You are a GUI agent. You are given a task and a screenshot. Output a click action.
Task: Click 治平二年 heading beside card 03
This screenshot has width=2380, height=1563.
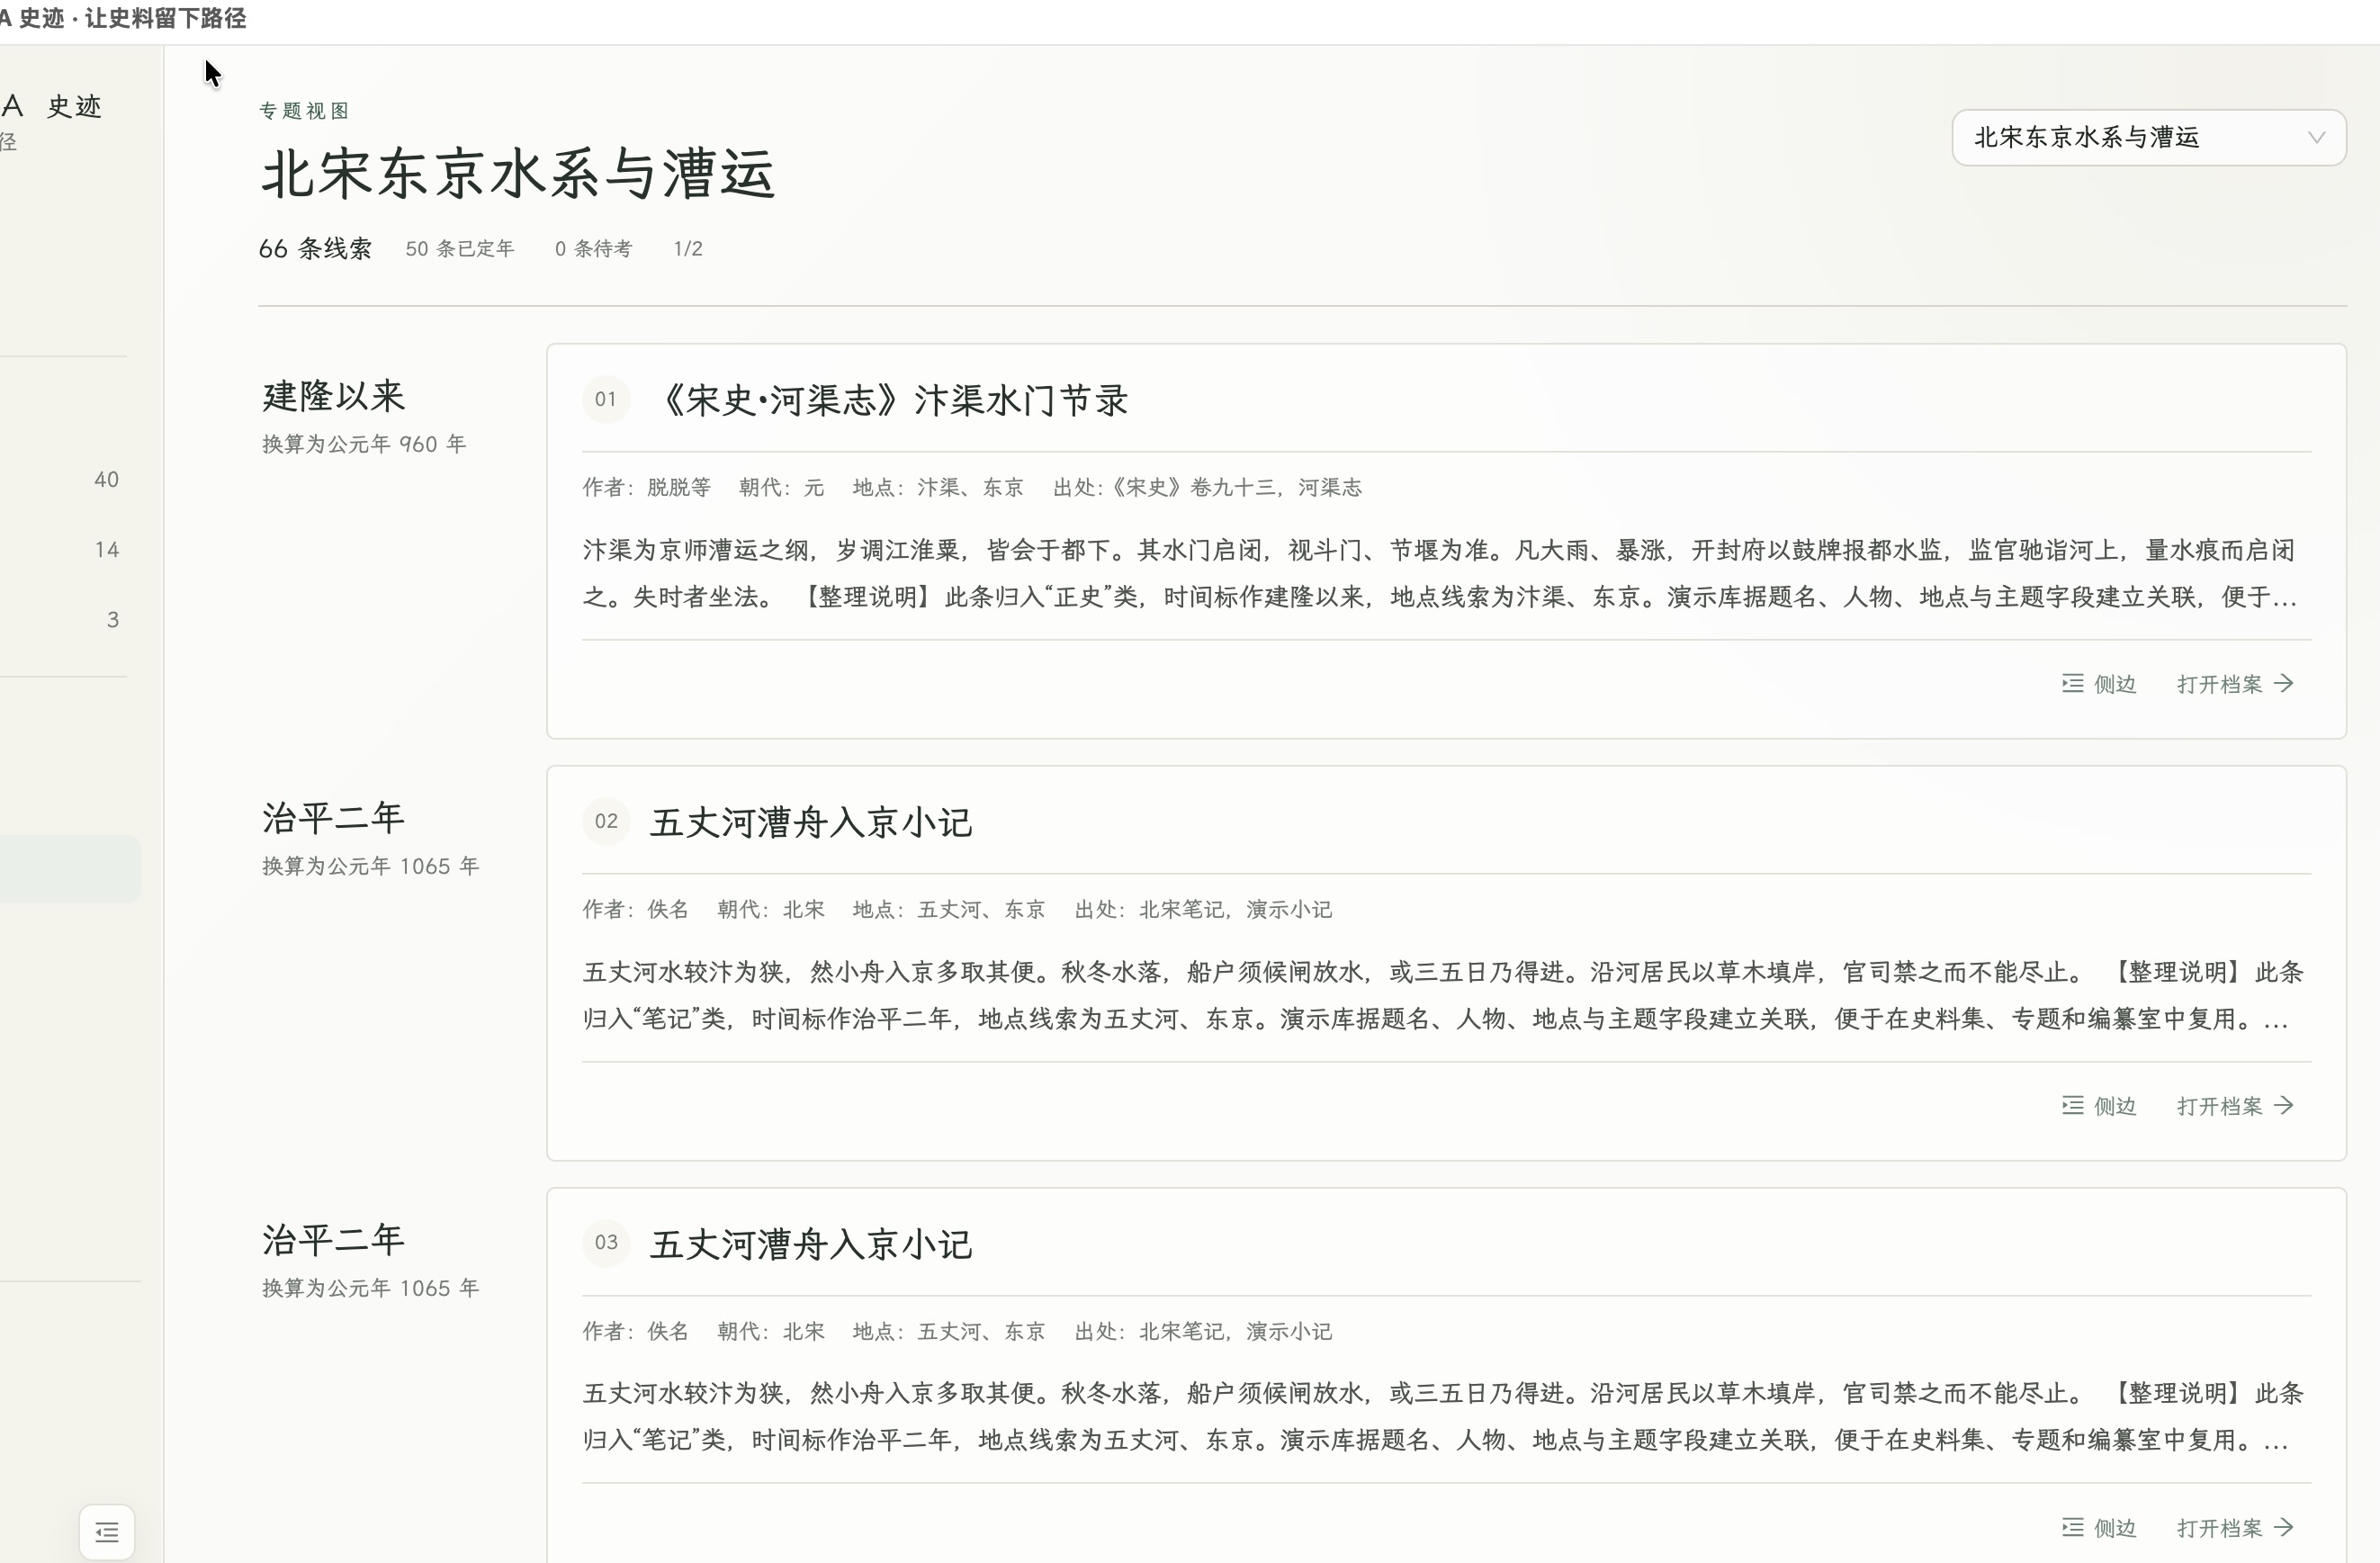click(x=334, y=1240)
